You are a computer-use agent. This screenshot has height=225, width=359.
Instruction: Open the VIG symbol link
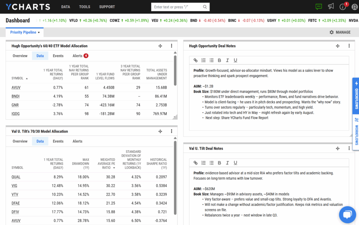14,186
